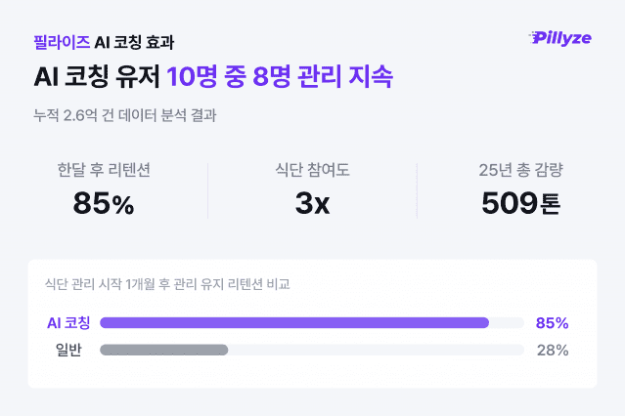Select the purple '10명 중 8명 관리 지속' headline
This screenshot has width=625, height=416.
279,76
